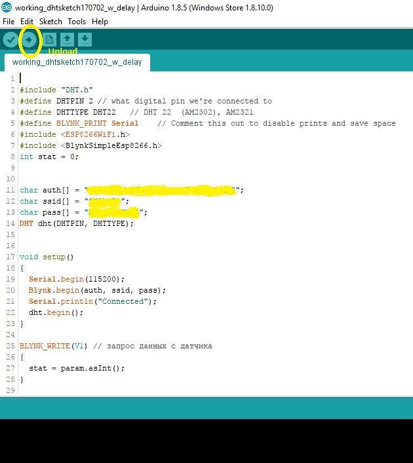Save sketch with down-arrow icon
This screenshot has width=413, height=463.
[85, 39]
